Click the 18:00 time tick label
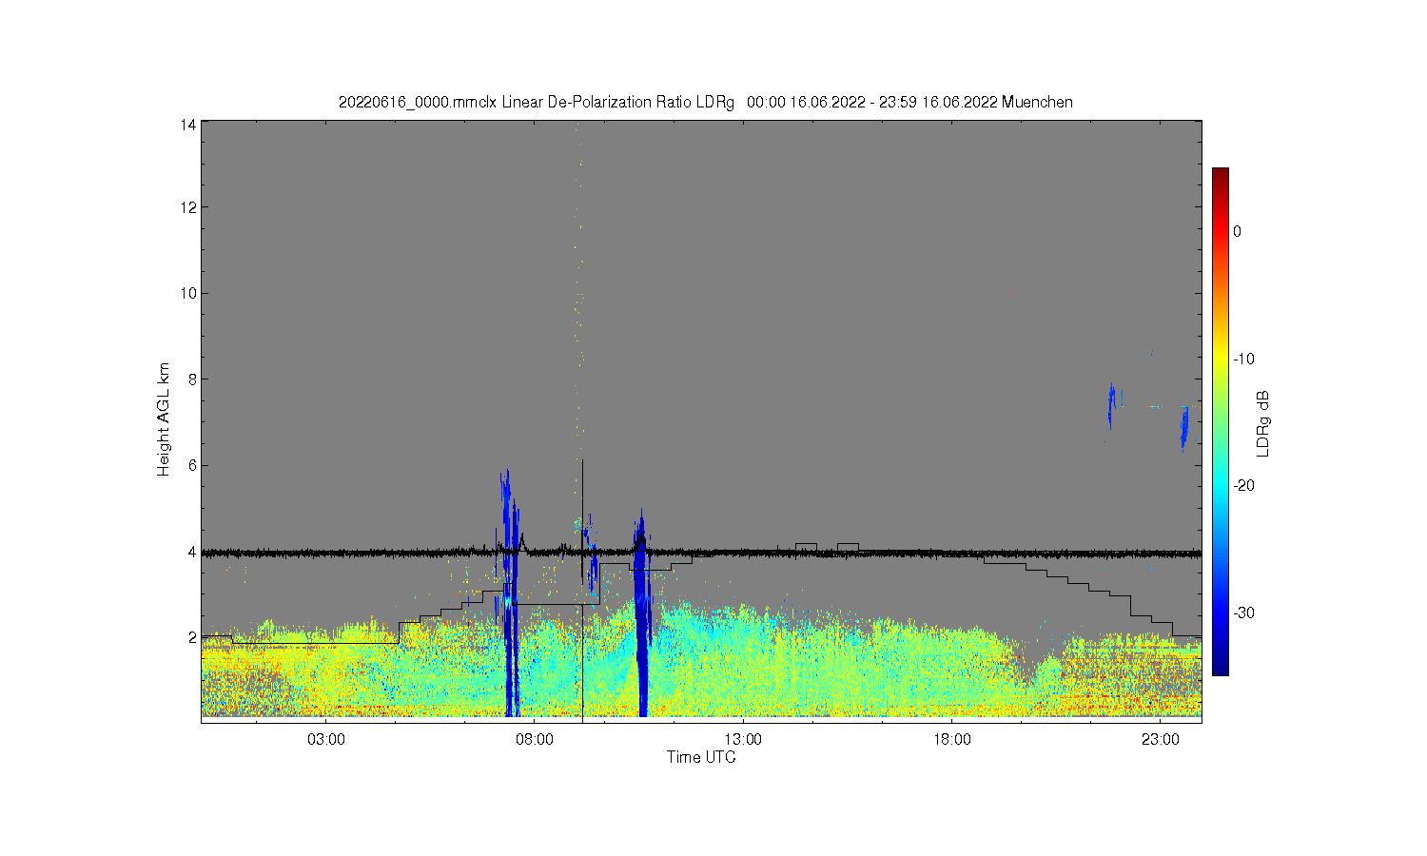This screenshot has height=856, width=1427. pos(951,740)
